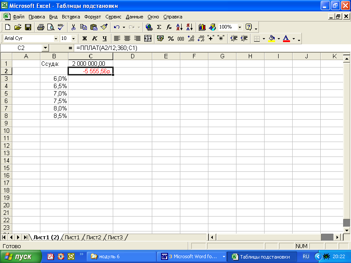Image resolution: width=351 pixels, height=263 pixels.
Task: Open the пуск Start button
Action: (x=21, y=256)
